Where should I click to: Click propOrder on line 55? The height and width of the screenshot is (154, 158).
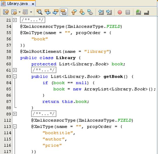coord(88,33)
